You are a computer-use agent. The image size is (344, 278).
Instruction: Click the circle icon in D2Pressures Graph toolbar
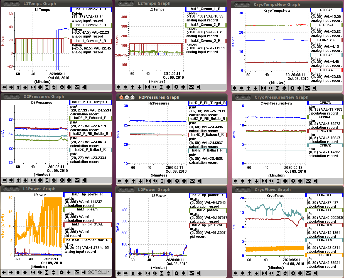coord(62,180)
